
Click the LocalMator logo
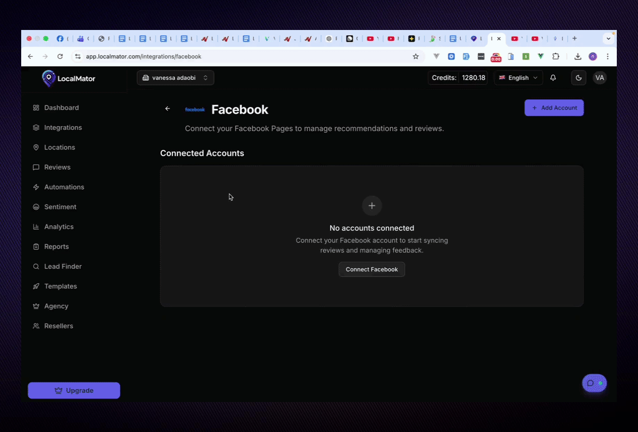click(69, 79)
